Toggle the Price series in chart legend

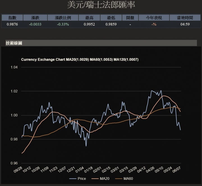(77, 178)
